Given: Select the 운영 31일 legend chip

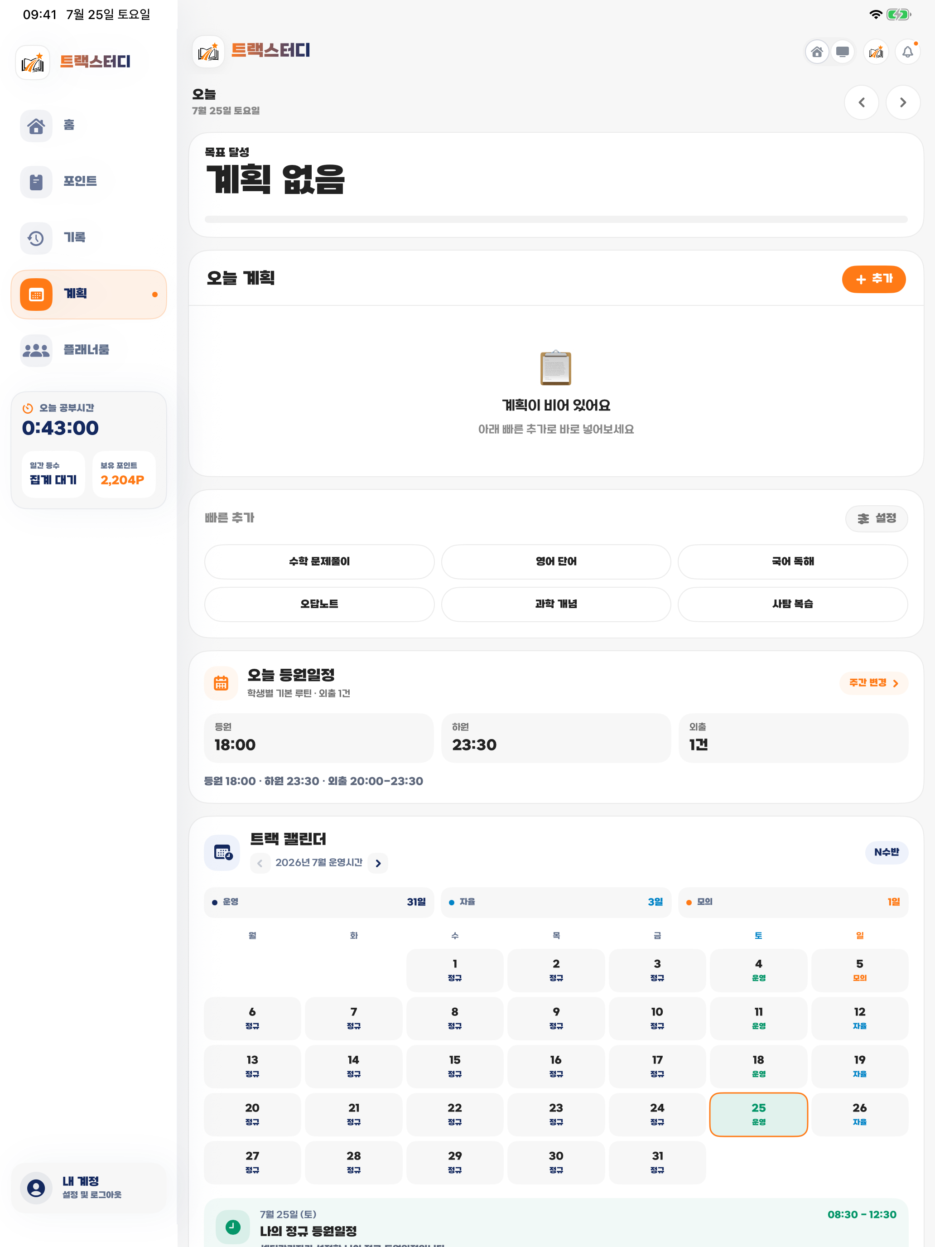Looking at the screenshot, I should pyautogui.click(x=319, y=902).
